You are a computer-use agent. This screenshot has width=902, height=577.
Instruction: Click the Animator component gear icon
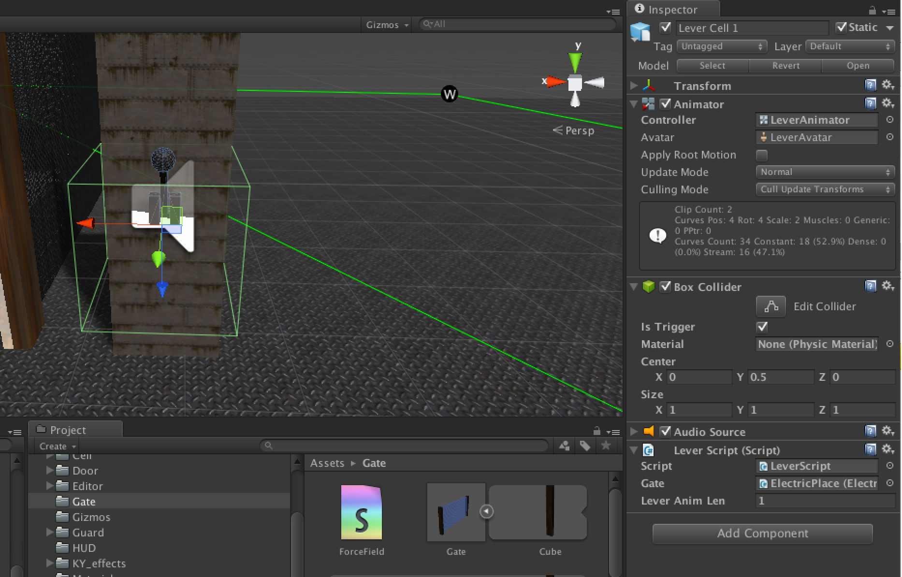pos(887,103)
